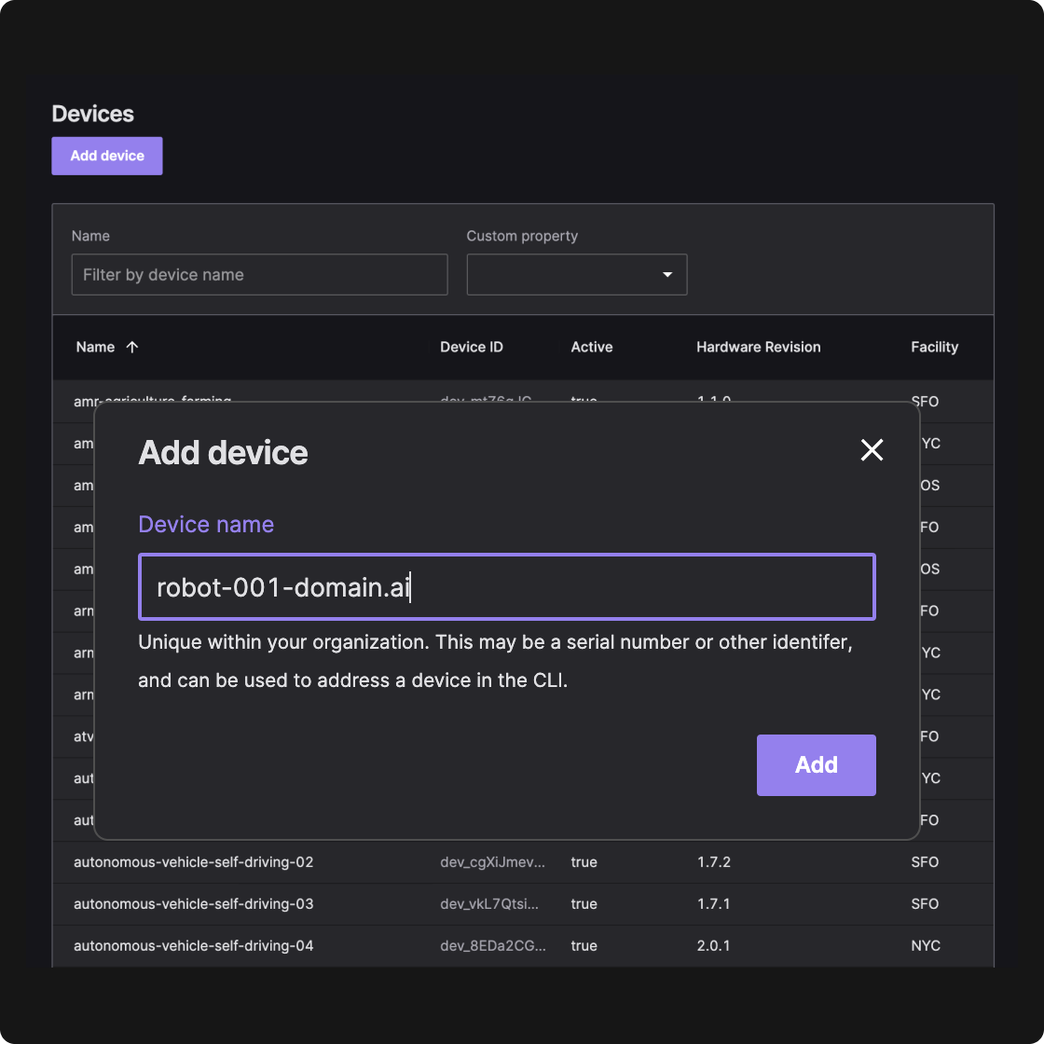1044x1044 pixels.
Task: Click the sort arrow beside the Name column
Action: pos(132,347)
